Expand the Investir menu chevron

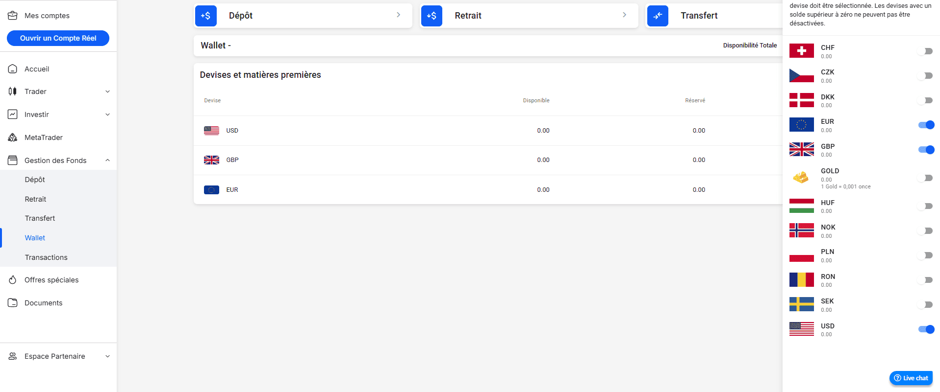pos(107,115)
